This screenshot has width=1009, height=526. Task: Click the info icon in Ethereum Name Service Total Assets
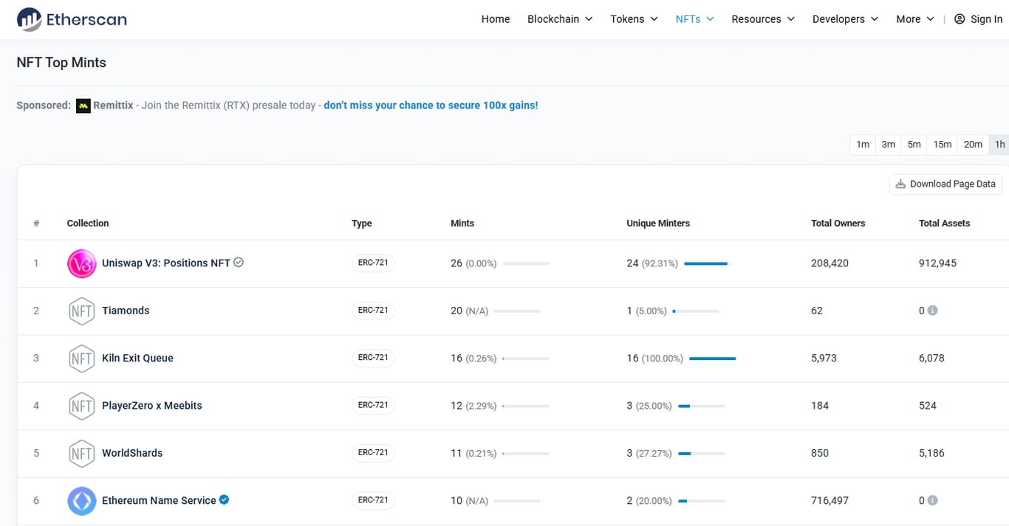pyautogui.click(x=932, y=500)
